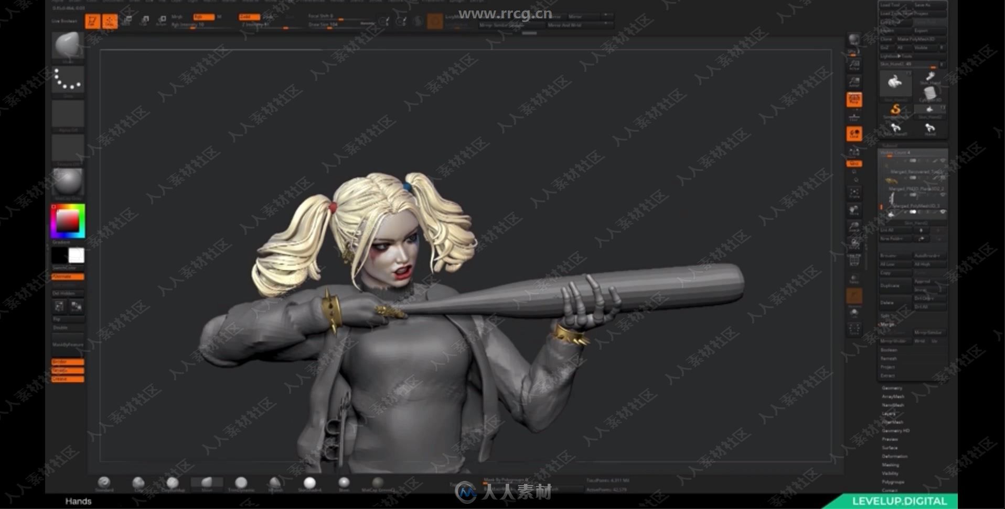The height and width of the screenshot is (509, 1005).
Task: Open the Project section
Action: 888,367
